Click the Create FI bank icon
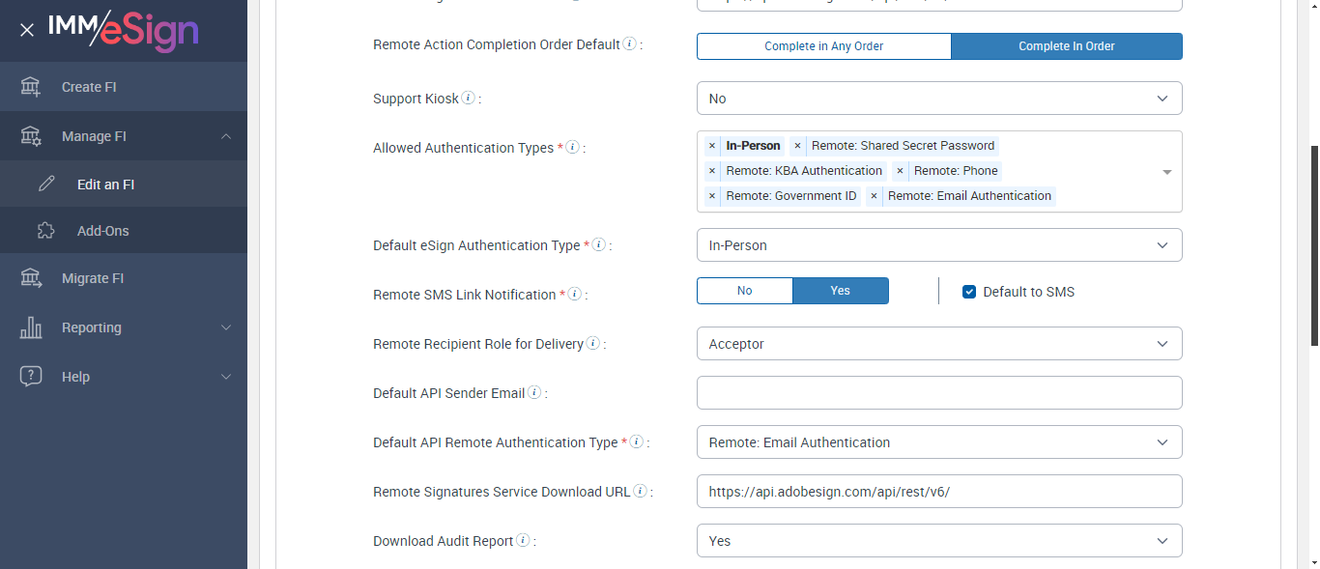The width and height of the screenshot is (1320, 569). click(31, 87)
